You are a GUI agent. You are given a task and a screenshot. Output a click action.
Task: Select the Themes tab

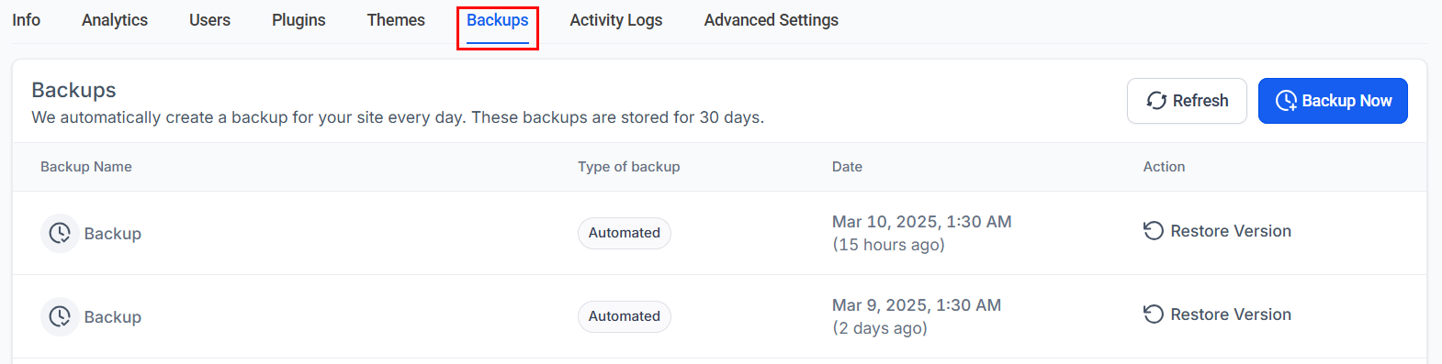[396, 20]
